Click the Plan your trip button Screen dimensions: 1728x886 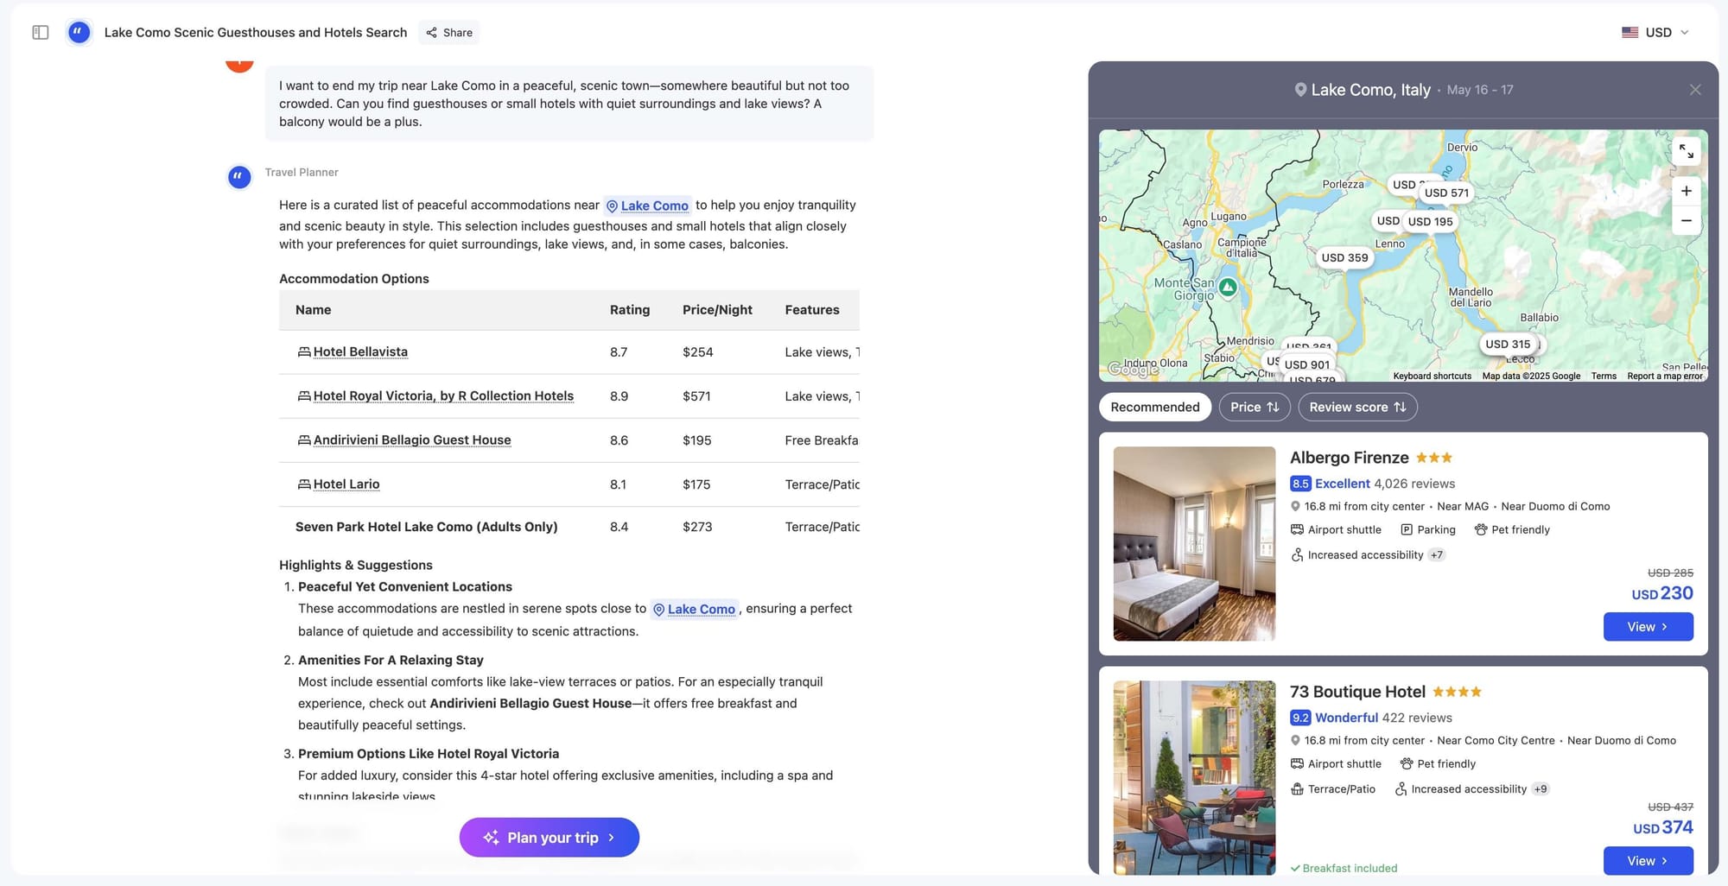550,838
